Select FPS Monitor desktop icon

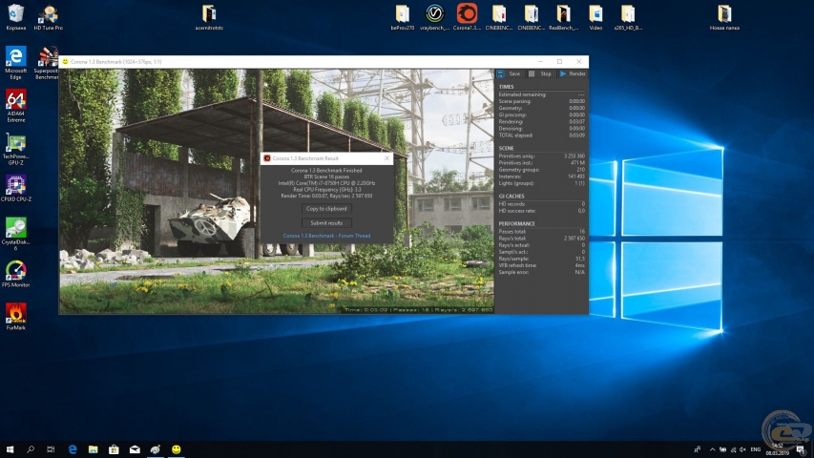[15, 274]
